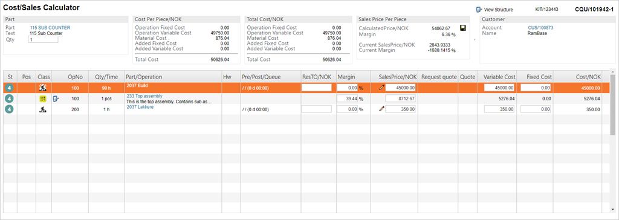The height and width of the screenshot is (220, 619).
Task: Click the Hw column header
Action: click(231, 77)
